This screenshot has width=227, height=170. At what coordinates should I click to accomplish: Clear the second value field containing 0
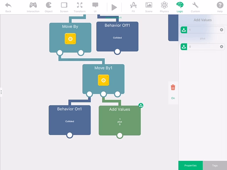221,46
